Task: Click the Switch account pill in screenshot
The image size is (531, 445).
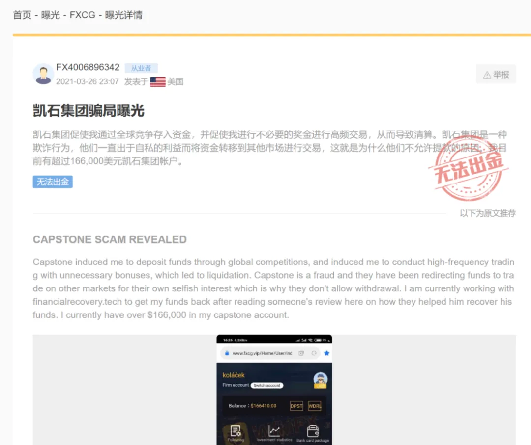Action: click(x=267, y=385)
